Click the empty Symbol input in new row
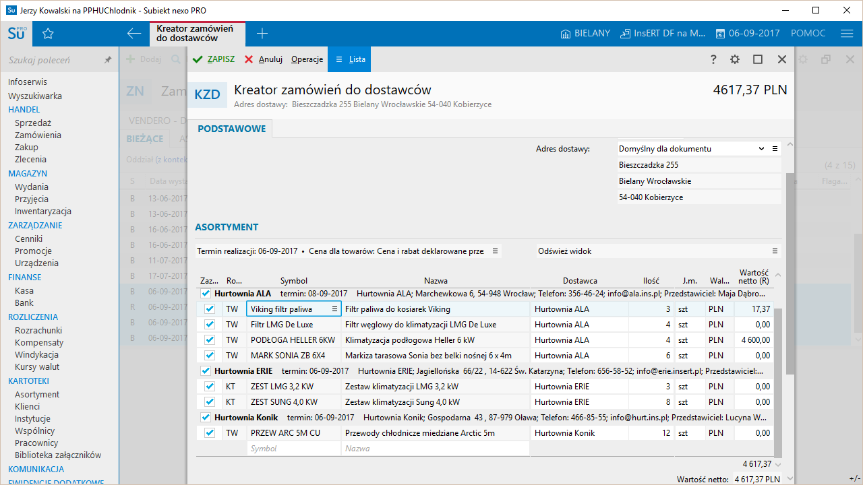The height and width of the screenshot is (485, 863). pyautogui.click(x=294, y=448)
